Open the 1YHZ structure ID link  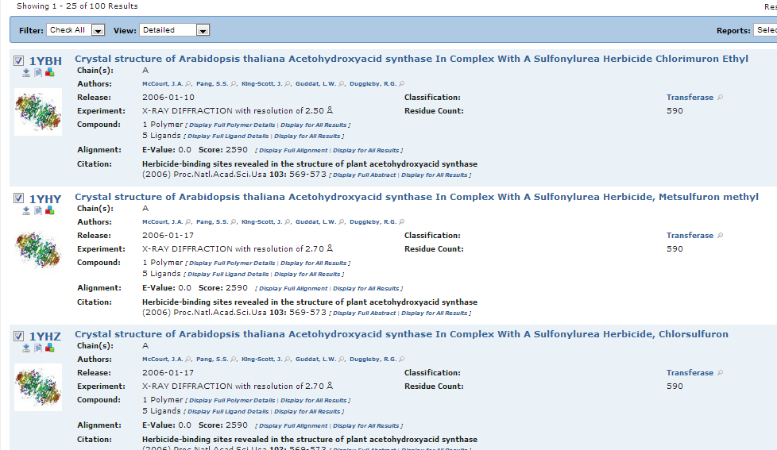click(45, 337)
